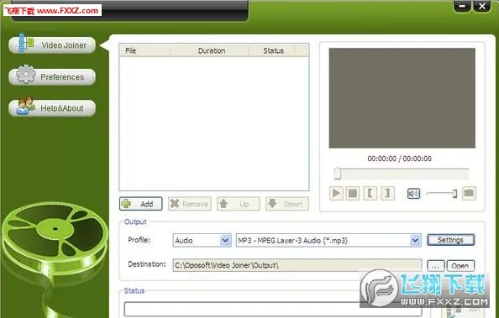The height and width of the screenshot is (318, 499).
Task: Set the start mark bracket
Action: click(370, 193)
